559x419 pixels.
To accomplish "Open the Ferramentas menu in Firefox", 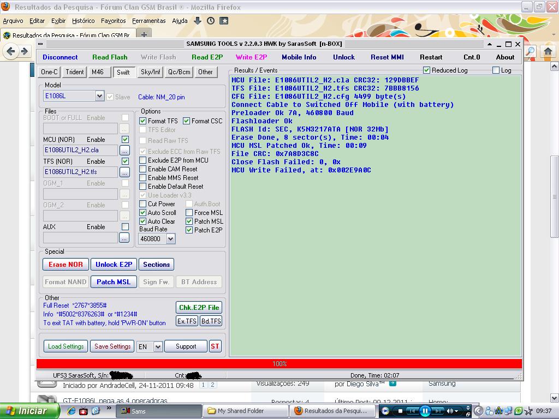I will pos(148,21).
